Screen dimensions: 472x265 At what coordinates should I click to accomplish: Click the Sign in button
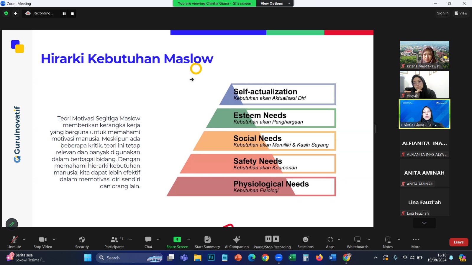442,13
